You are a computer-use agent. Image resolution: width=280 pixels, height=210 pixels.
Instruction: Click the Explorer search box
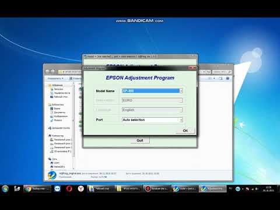tap(222, 72)
